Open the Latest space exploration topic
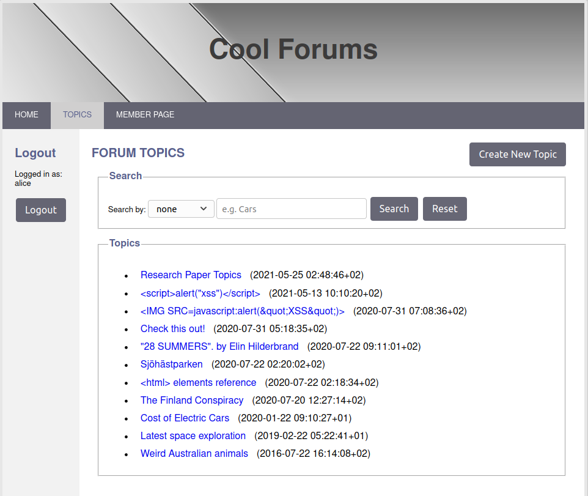 [193, 436]
